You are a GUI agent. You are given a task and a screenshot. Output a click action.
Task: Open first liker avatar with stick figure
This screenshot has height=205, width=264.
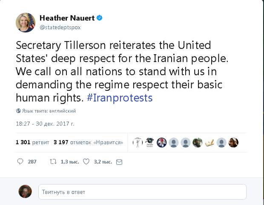[138, 143]
